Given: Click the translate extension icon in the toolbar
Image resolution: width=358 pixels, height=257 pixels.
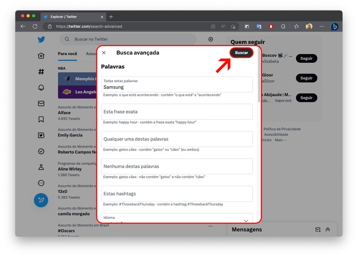Looking at the screenshot, I should click(x=259, y=26).
